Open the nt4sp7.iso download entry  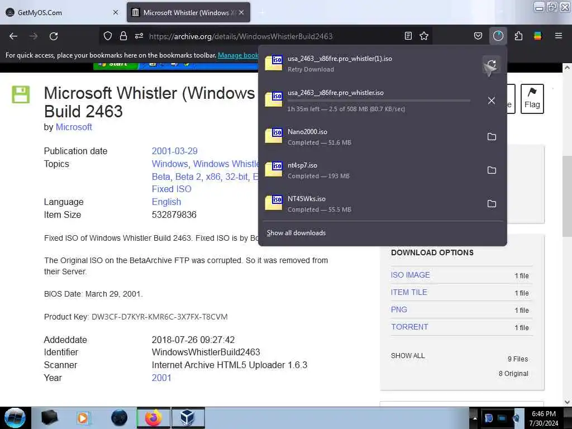click(372, 170)
